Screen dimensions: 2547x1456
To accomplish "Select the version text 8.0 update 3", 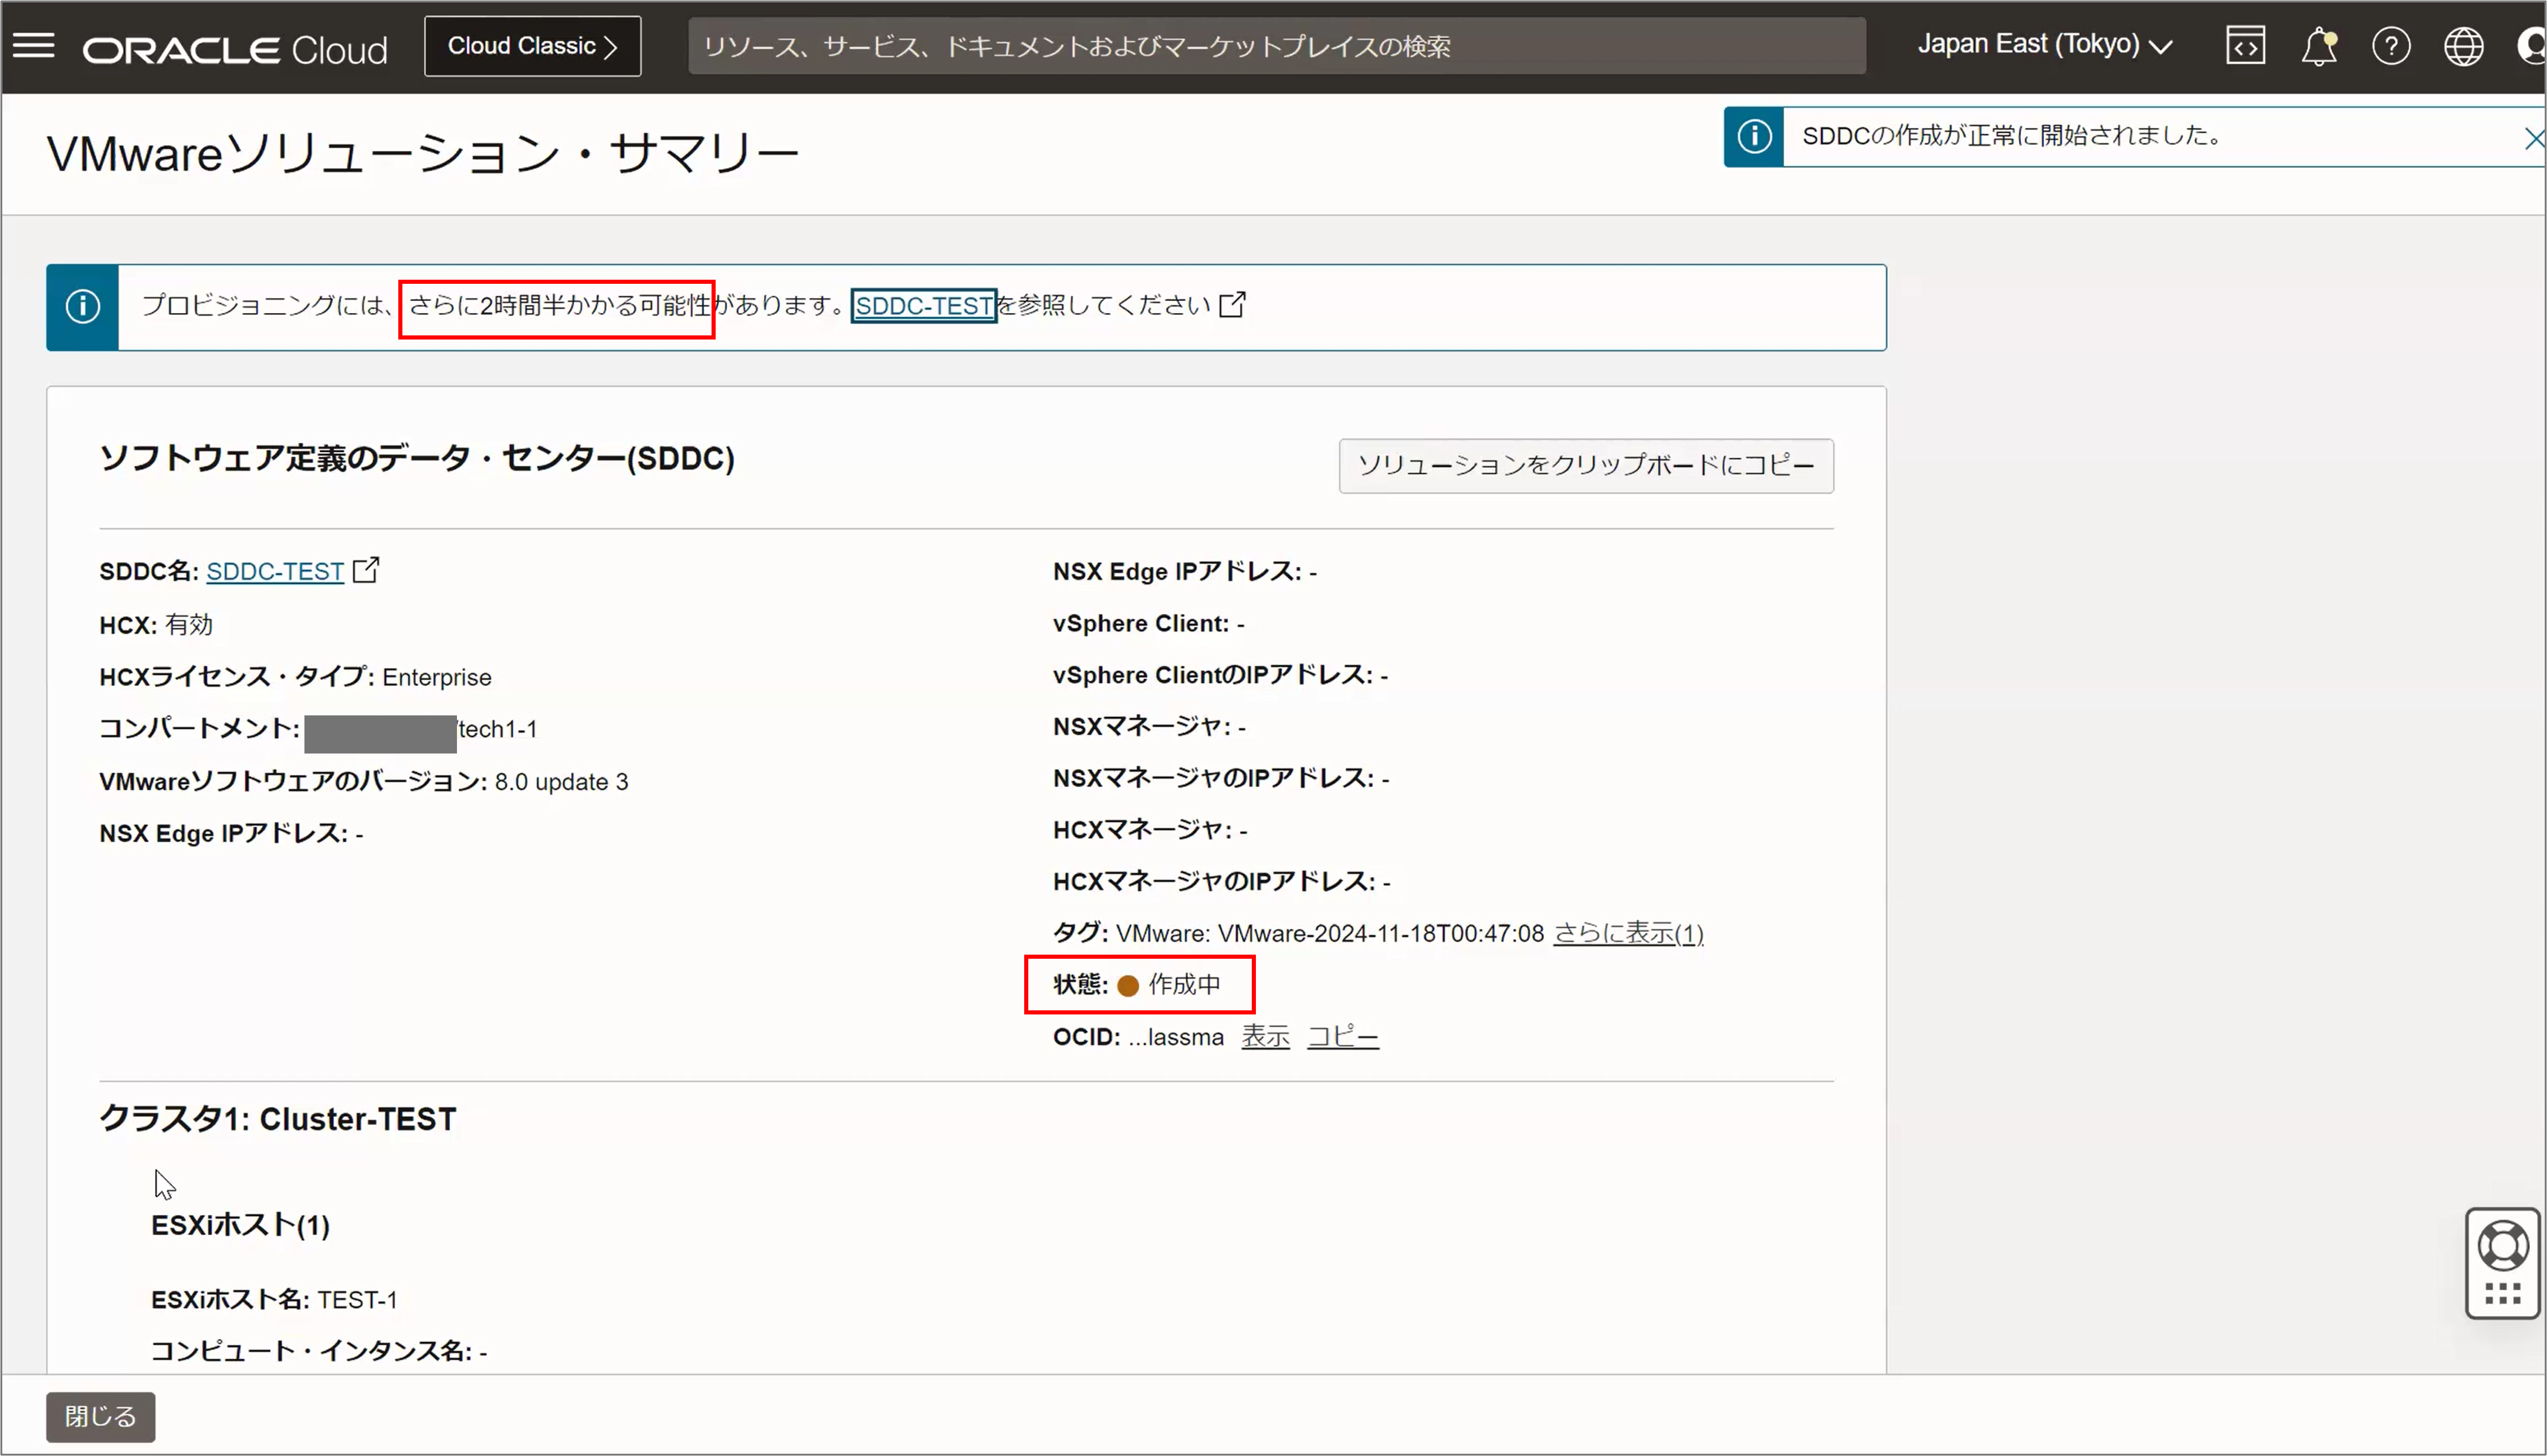I will pos(561,782).
